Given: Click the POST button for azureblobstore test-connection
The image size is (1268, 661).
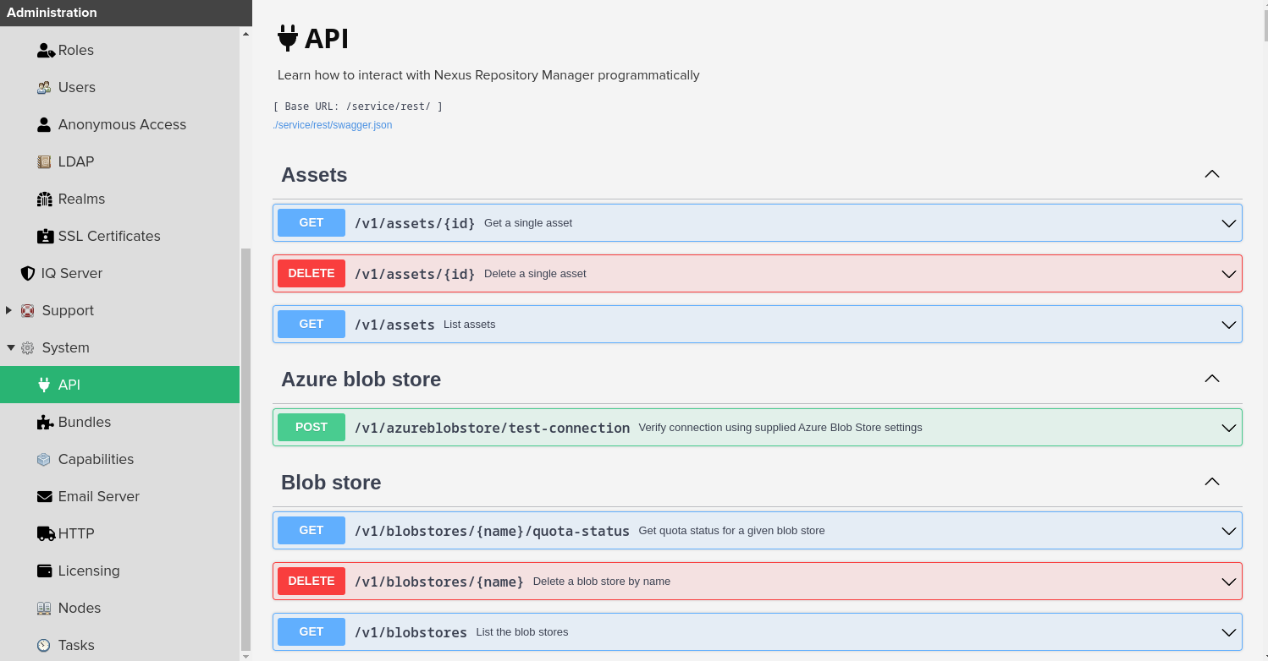Looking at the screenshot, I should [x=311, y=428].
